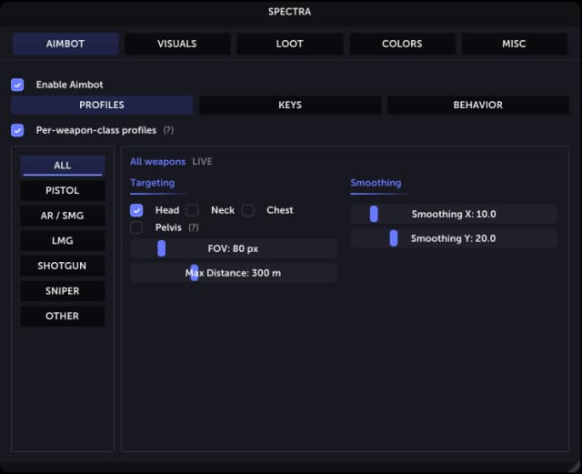Image resolution: width=582 pixels, height=474 pixels.
Task: Select the PISTOL weapon class
Action: [x=63, y=190]
